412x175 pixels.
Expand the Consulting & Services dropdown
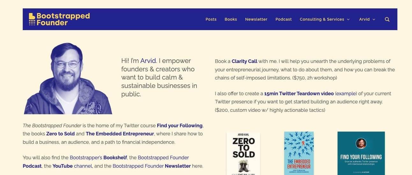tap(325, 19)
